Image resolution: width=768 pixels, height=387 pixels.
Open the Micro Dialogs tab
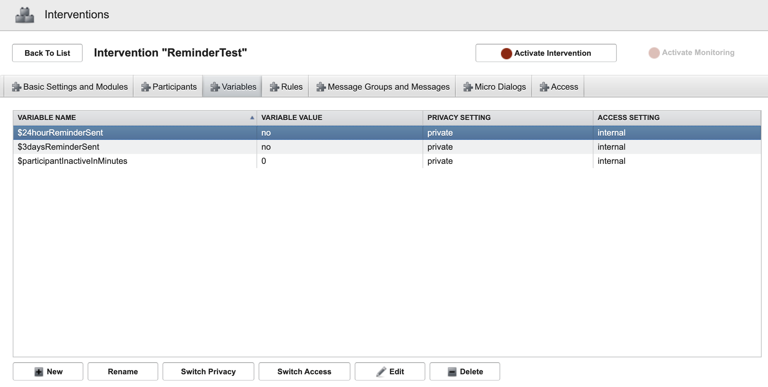click(494, 87)
